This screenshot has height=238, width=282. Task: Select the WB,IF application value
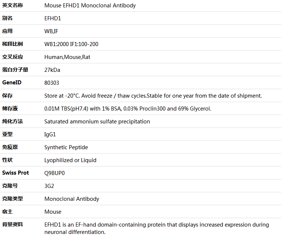click(x=51, y=31)
